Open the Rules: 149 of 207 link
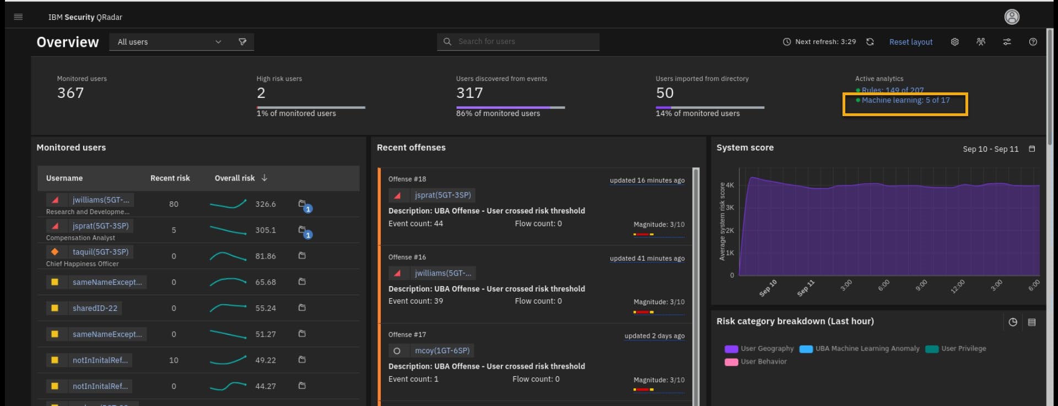This screenshot has width=1058, height=406. [x=893, y=90]
